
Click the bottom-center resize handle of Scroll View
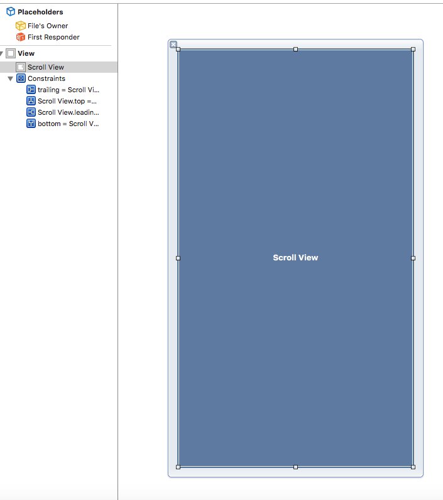295,467
